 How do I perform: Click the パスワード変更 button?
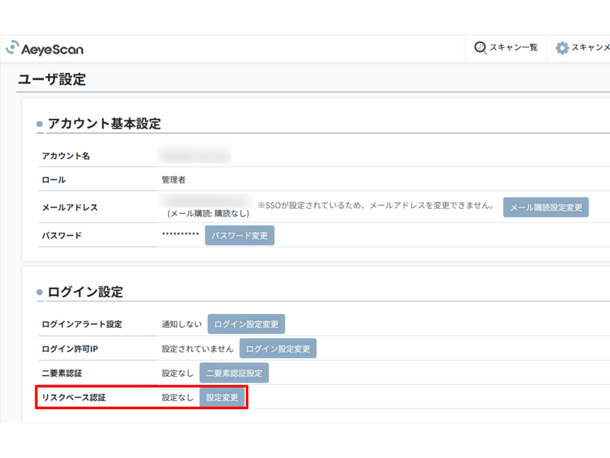239,235
